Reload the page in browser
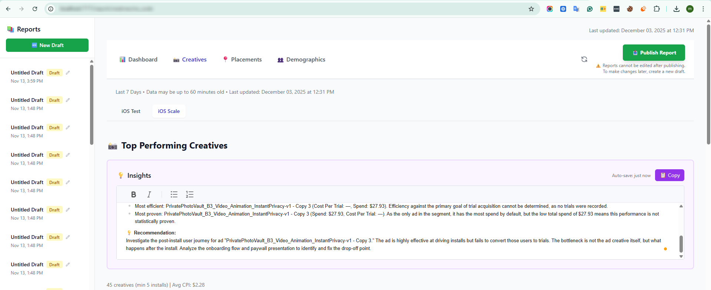 [35, 9]
